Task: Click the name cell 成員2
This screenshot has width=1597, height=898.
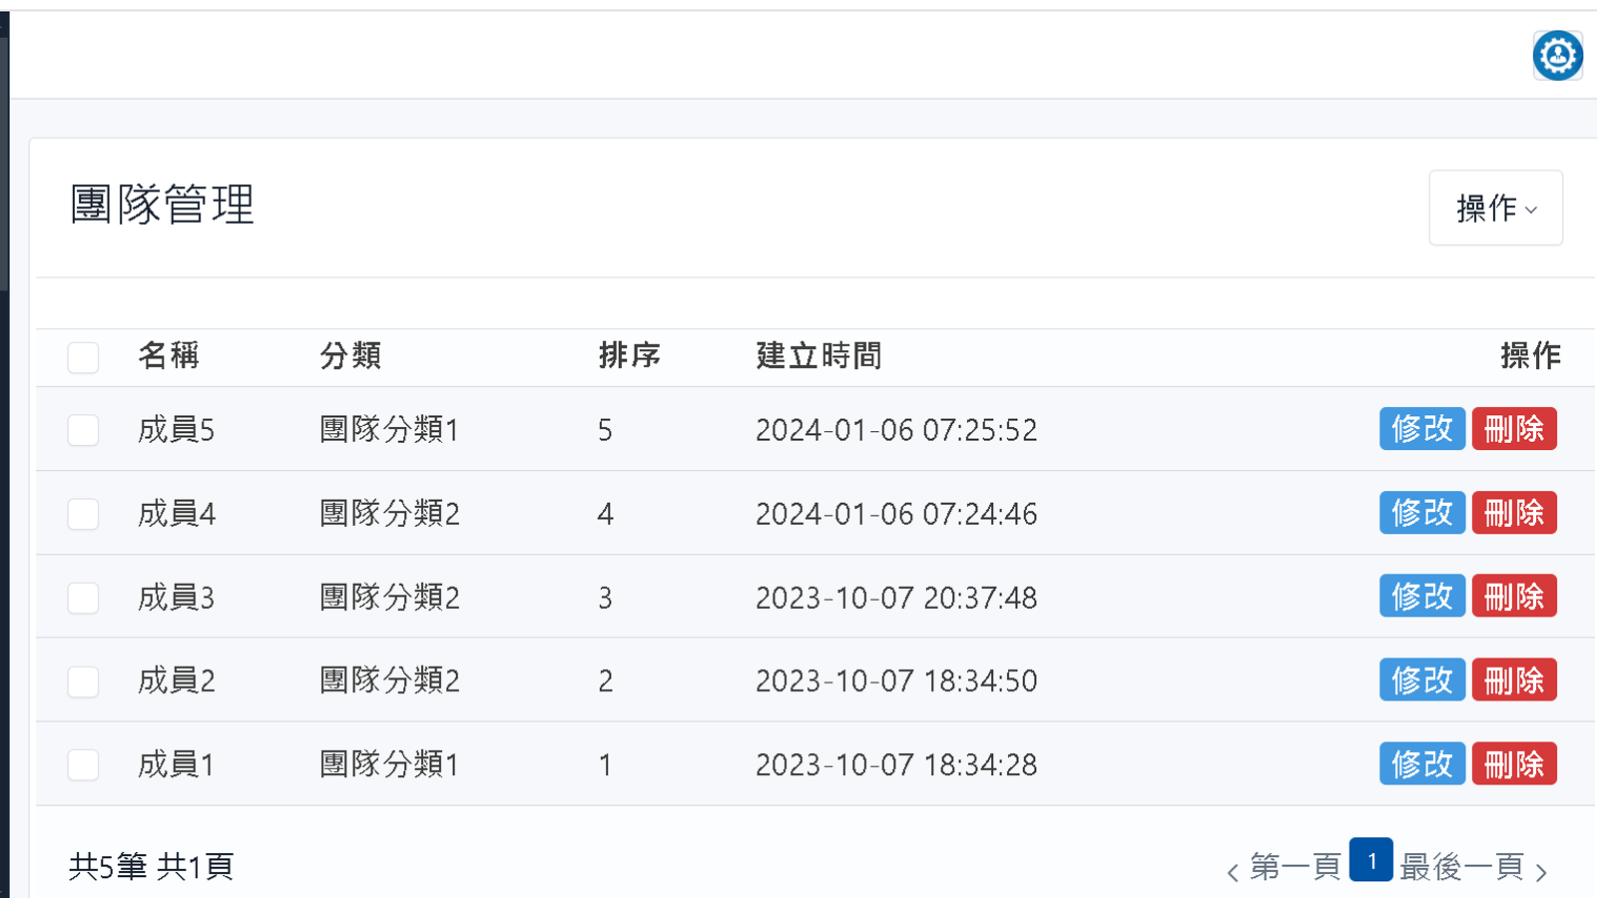Action: click(x=177, y=680)
